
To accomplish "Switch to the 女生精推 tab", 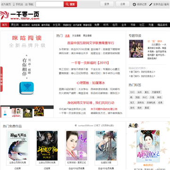I will click(x=76, y=36).
